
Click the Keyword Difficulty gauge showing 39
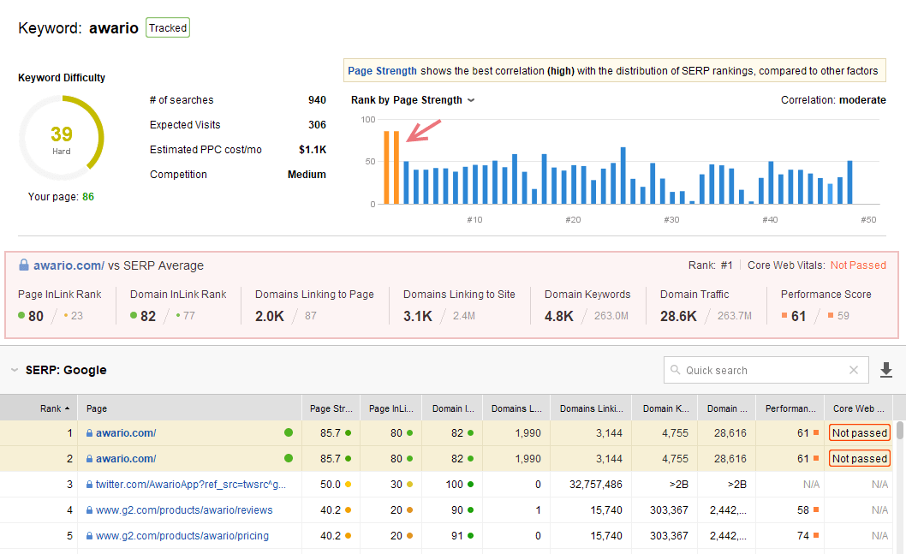click(x=62, y=138)
